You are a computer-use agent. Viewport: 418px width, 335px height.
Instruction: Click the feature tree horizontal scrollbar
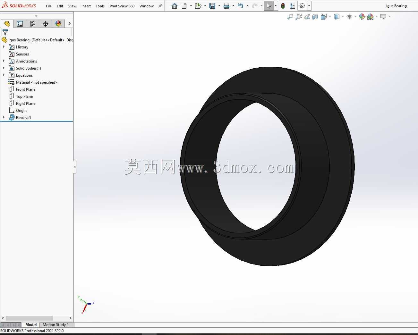(x=29, y=318)
